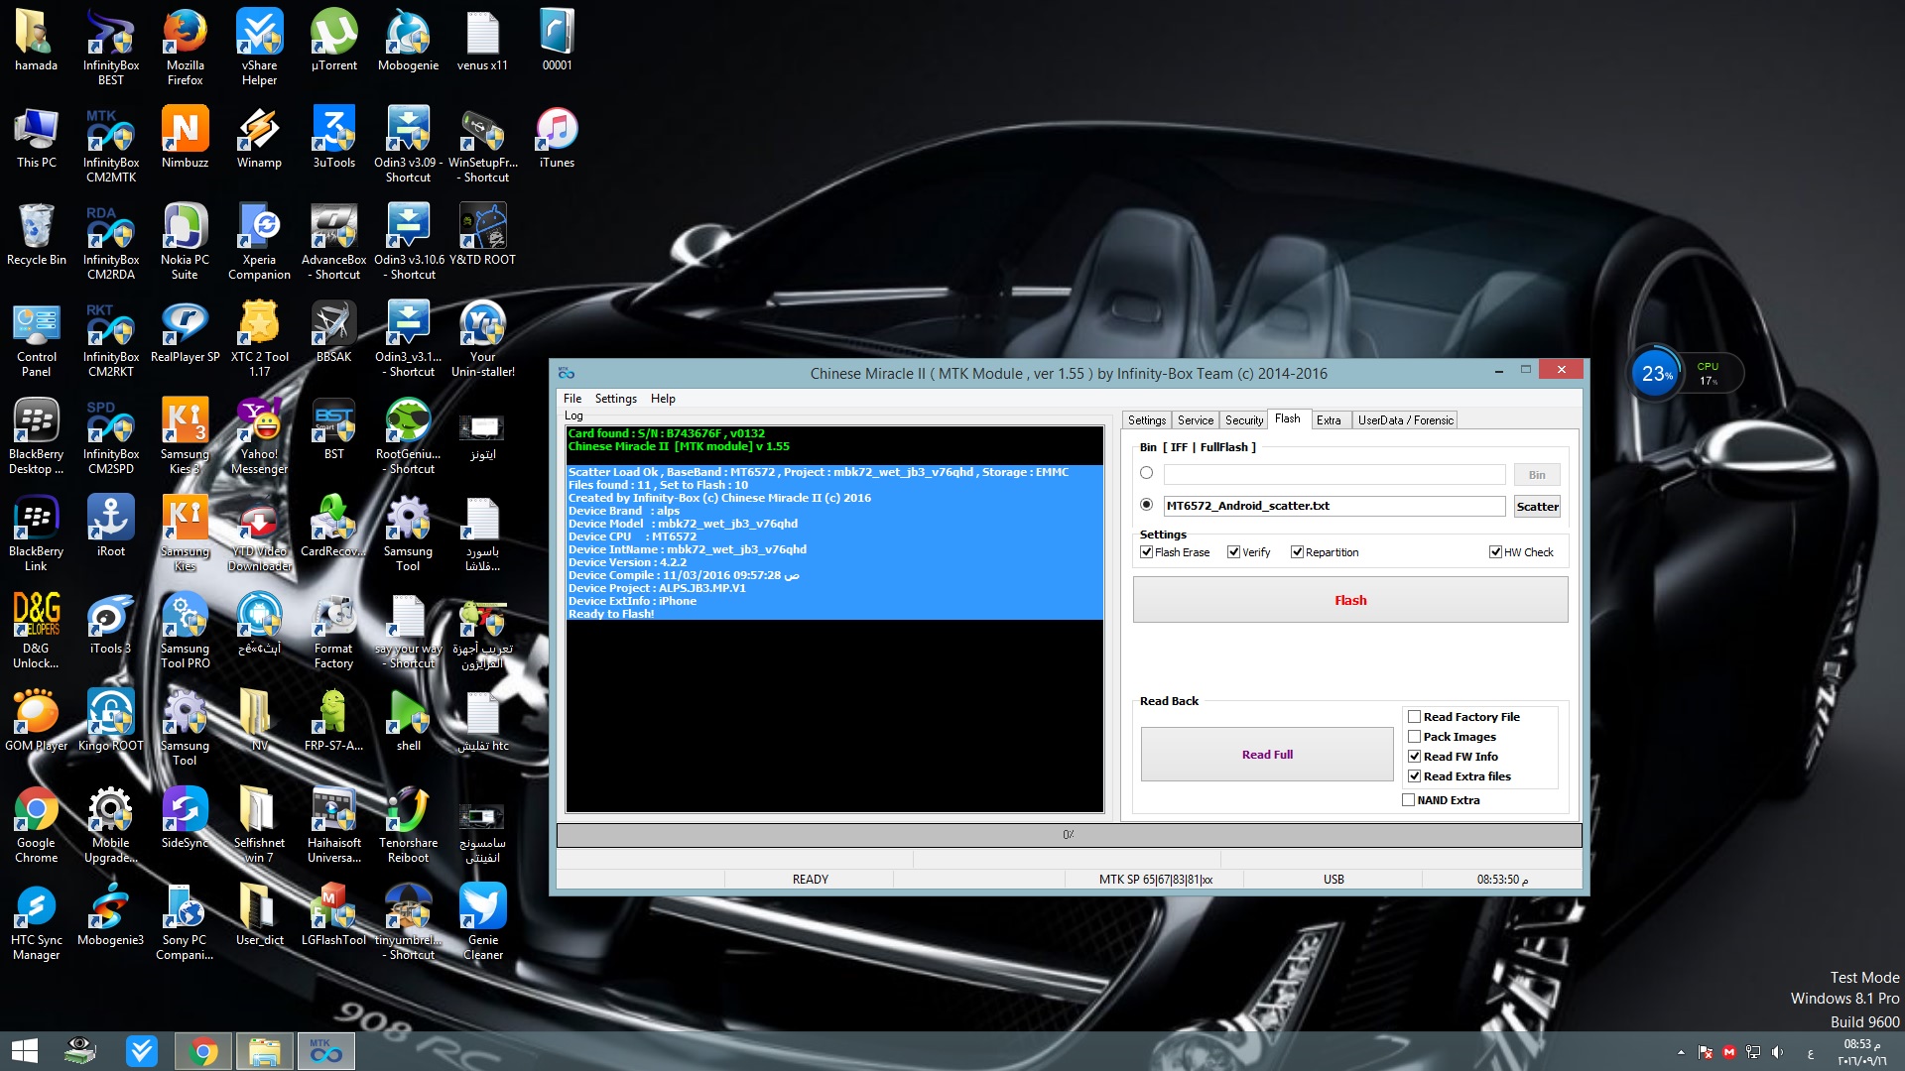The image size is (1905, 1071).
Task: Switch to the Service tab
Action: click(1196, 420)
